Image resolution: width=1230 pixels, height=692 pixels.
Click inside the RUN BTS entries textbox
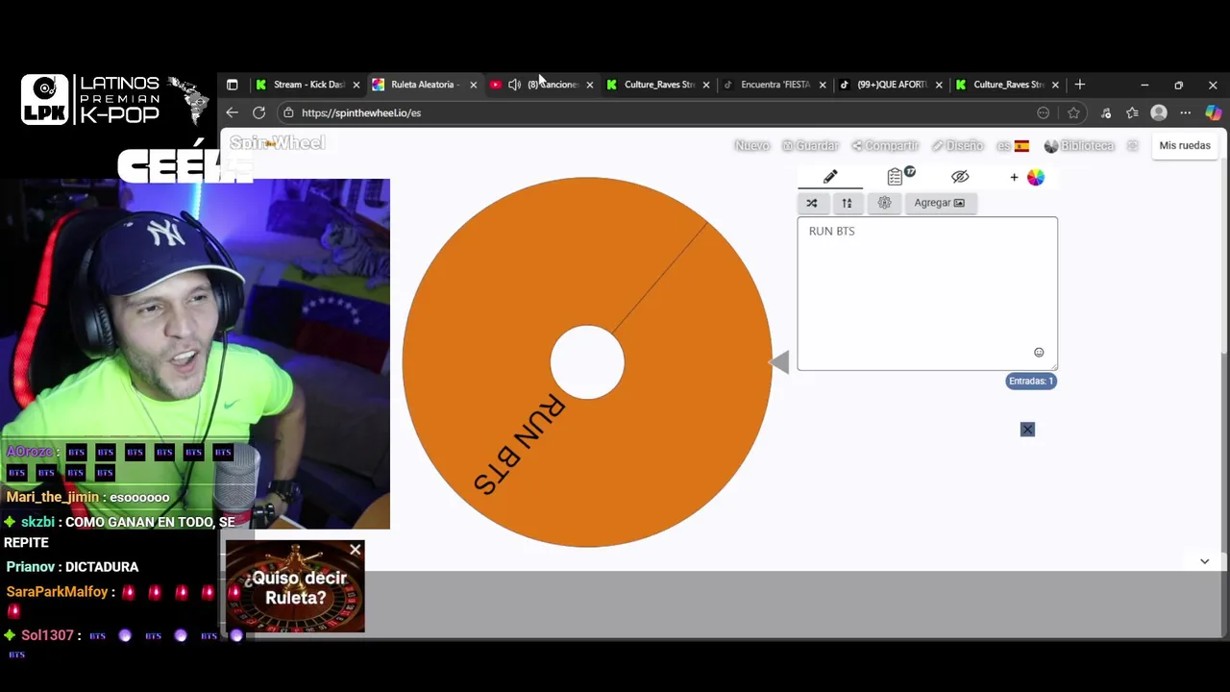tap(926, 293)
